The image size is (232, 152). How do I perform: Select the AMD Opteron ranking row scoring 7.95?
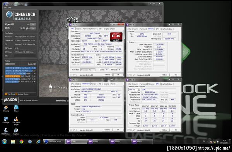[x=20, y=73]
